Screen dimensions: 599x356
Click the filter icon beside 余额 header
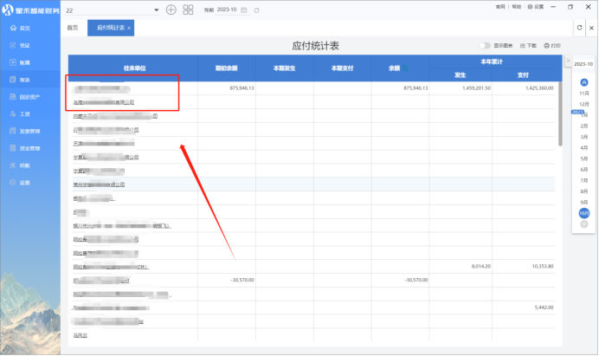(405, 68)
